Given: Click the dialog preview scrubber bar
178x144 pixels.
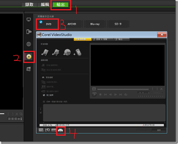Looking at the screenshot, I should pos(123,89).
